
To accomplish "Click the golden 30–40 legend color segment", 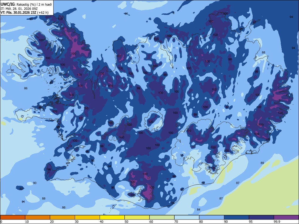I will click(87, 217).
